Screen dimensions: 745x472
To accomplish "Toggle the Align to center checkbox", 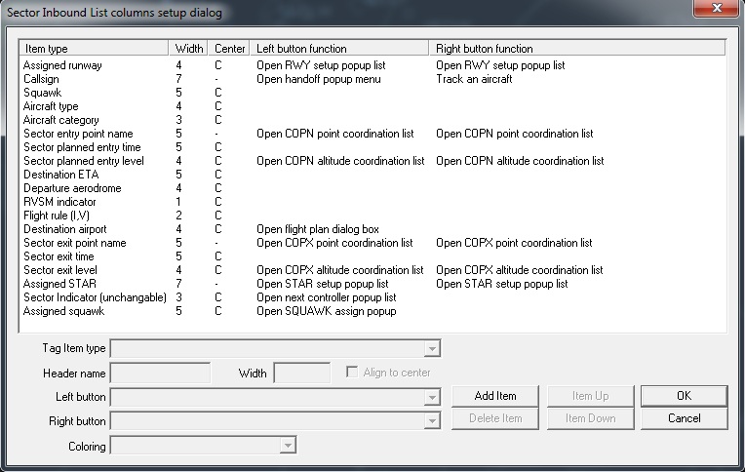I will [x=352, y=372].
